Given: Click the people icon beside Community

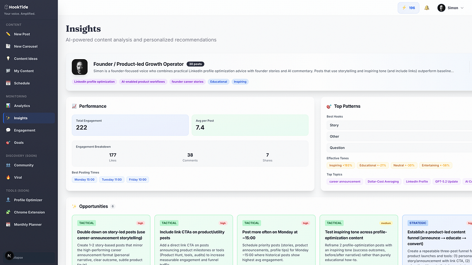Looking at the screenshot, I should [8, 165].
